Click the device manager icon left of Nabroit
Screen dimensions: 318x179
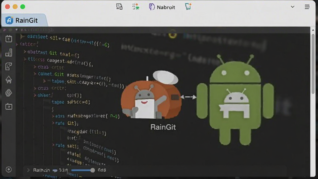[119, 7]
